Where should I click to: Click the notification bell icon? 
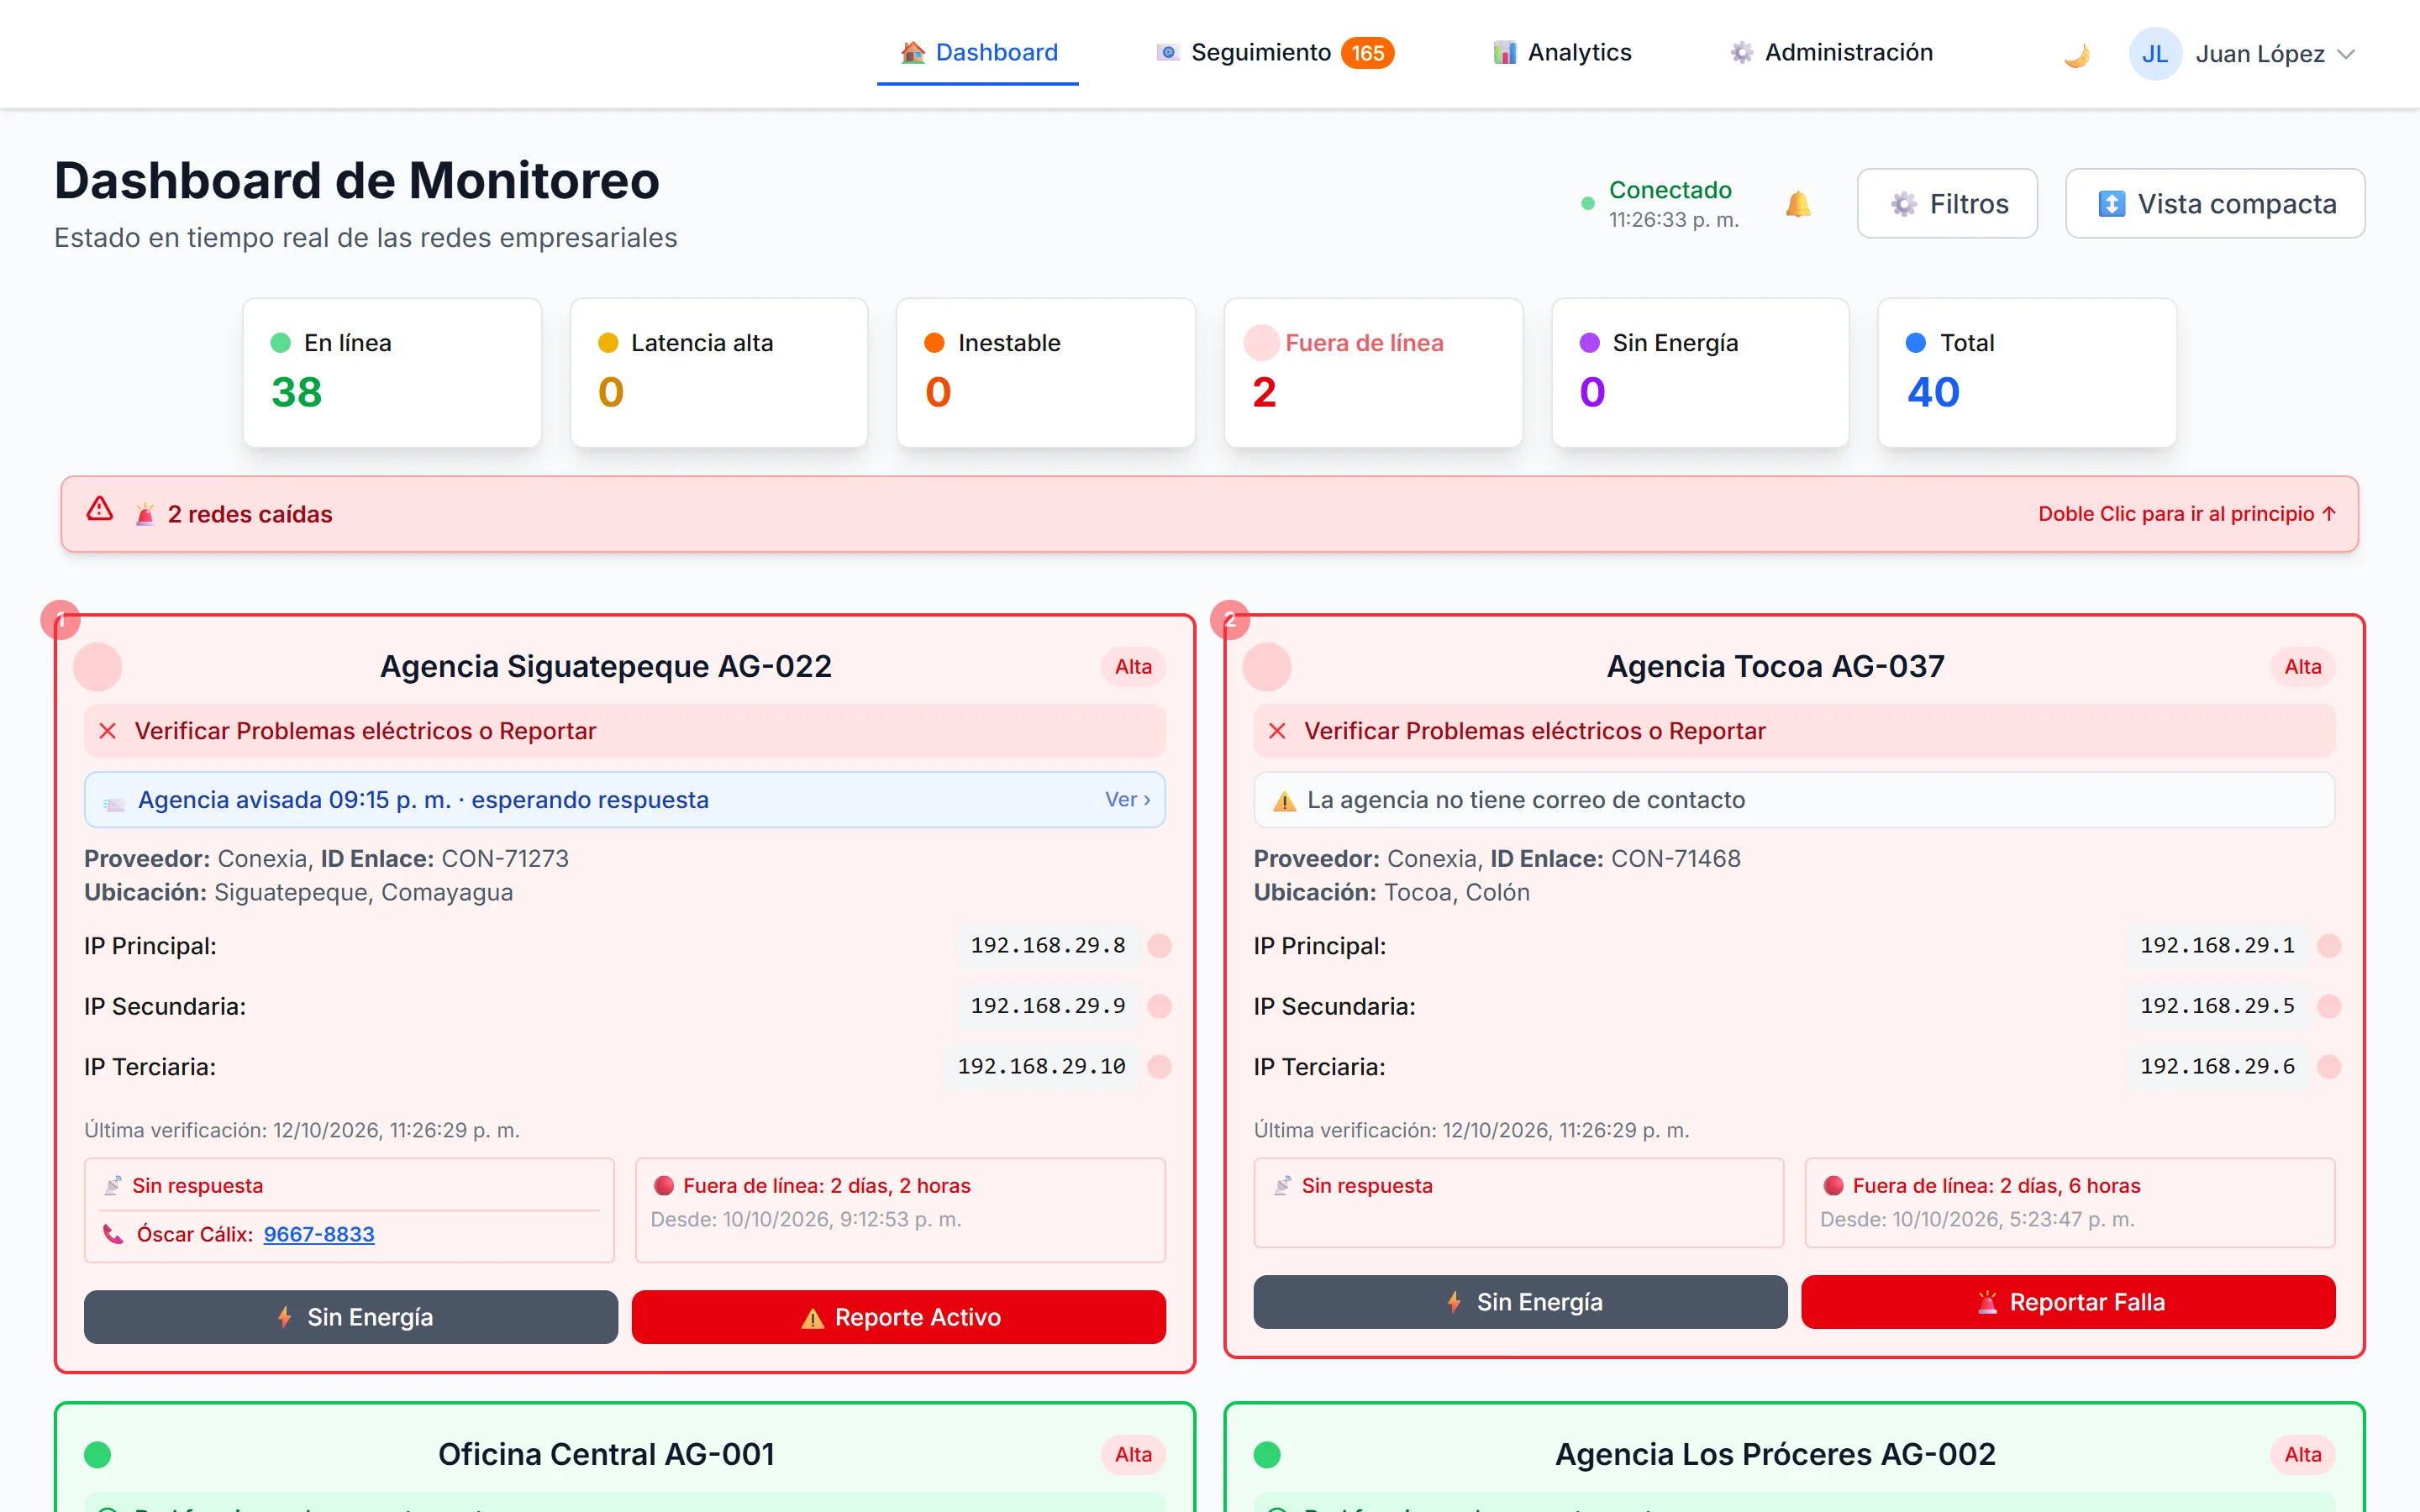(x=1798, y=204)
